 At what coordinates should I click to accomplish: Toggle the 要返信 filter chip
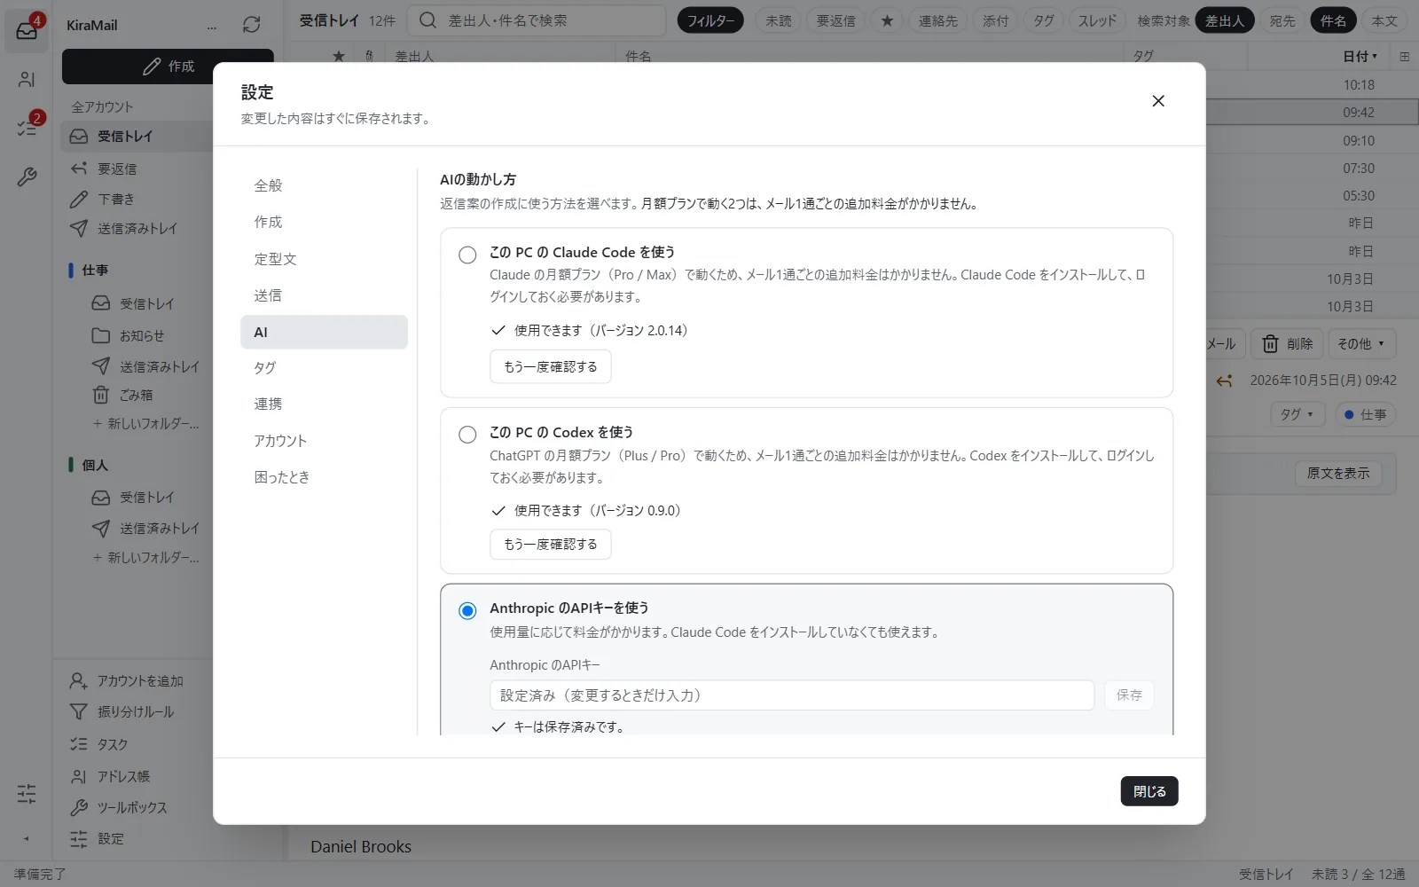(836, 20)
